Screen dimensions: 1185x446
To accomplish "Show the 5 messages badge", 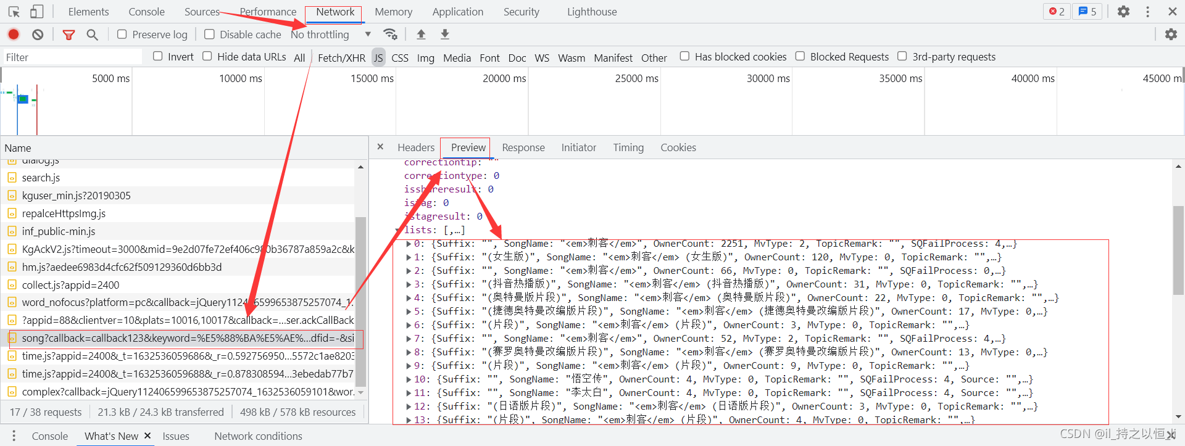I will click(x=1087, y=12).
